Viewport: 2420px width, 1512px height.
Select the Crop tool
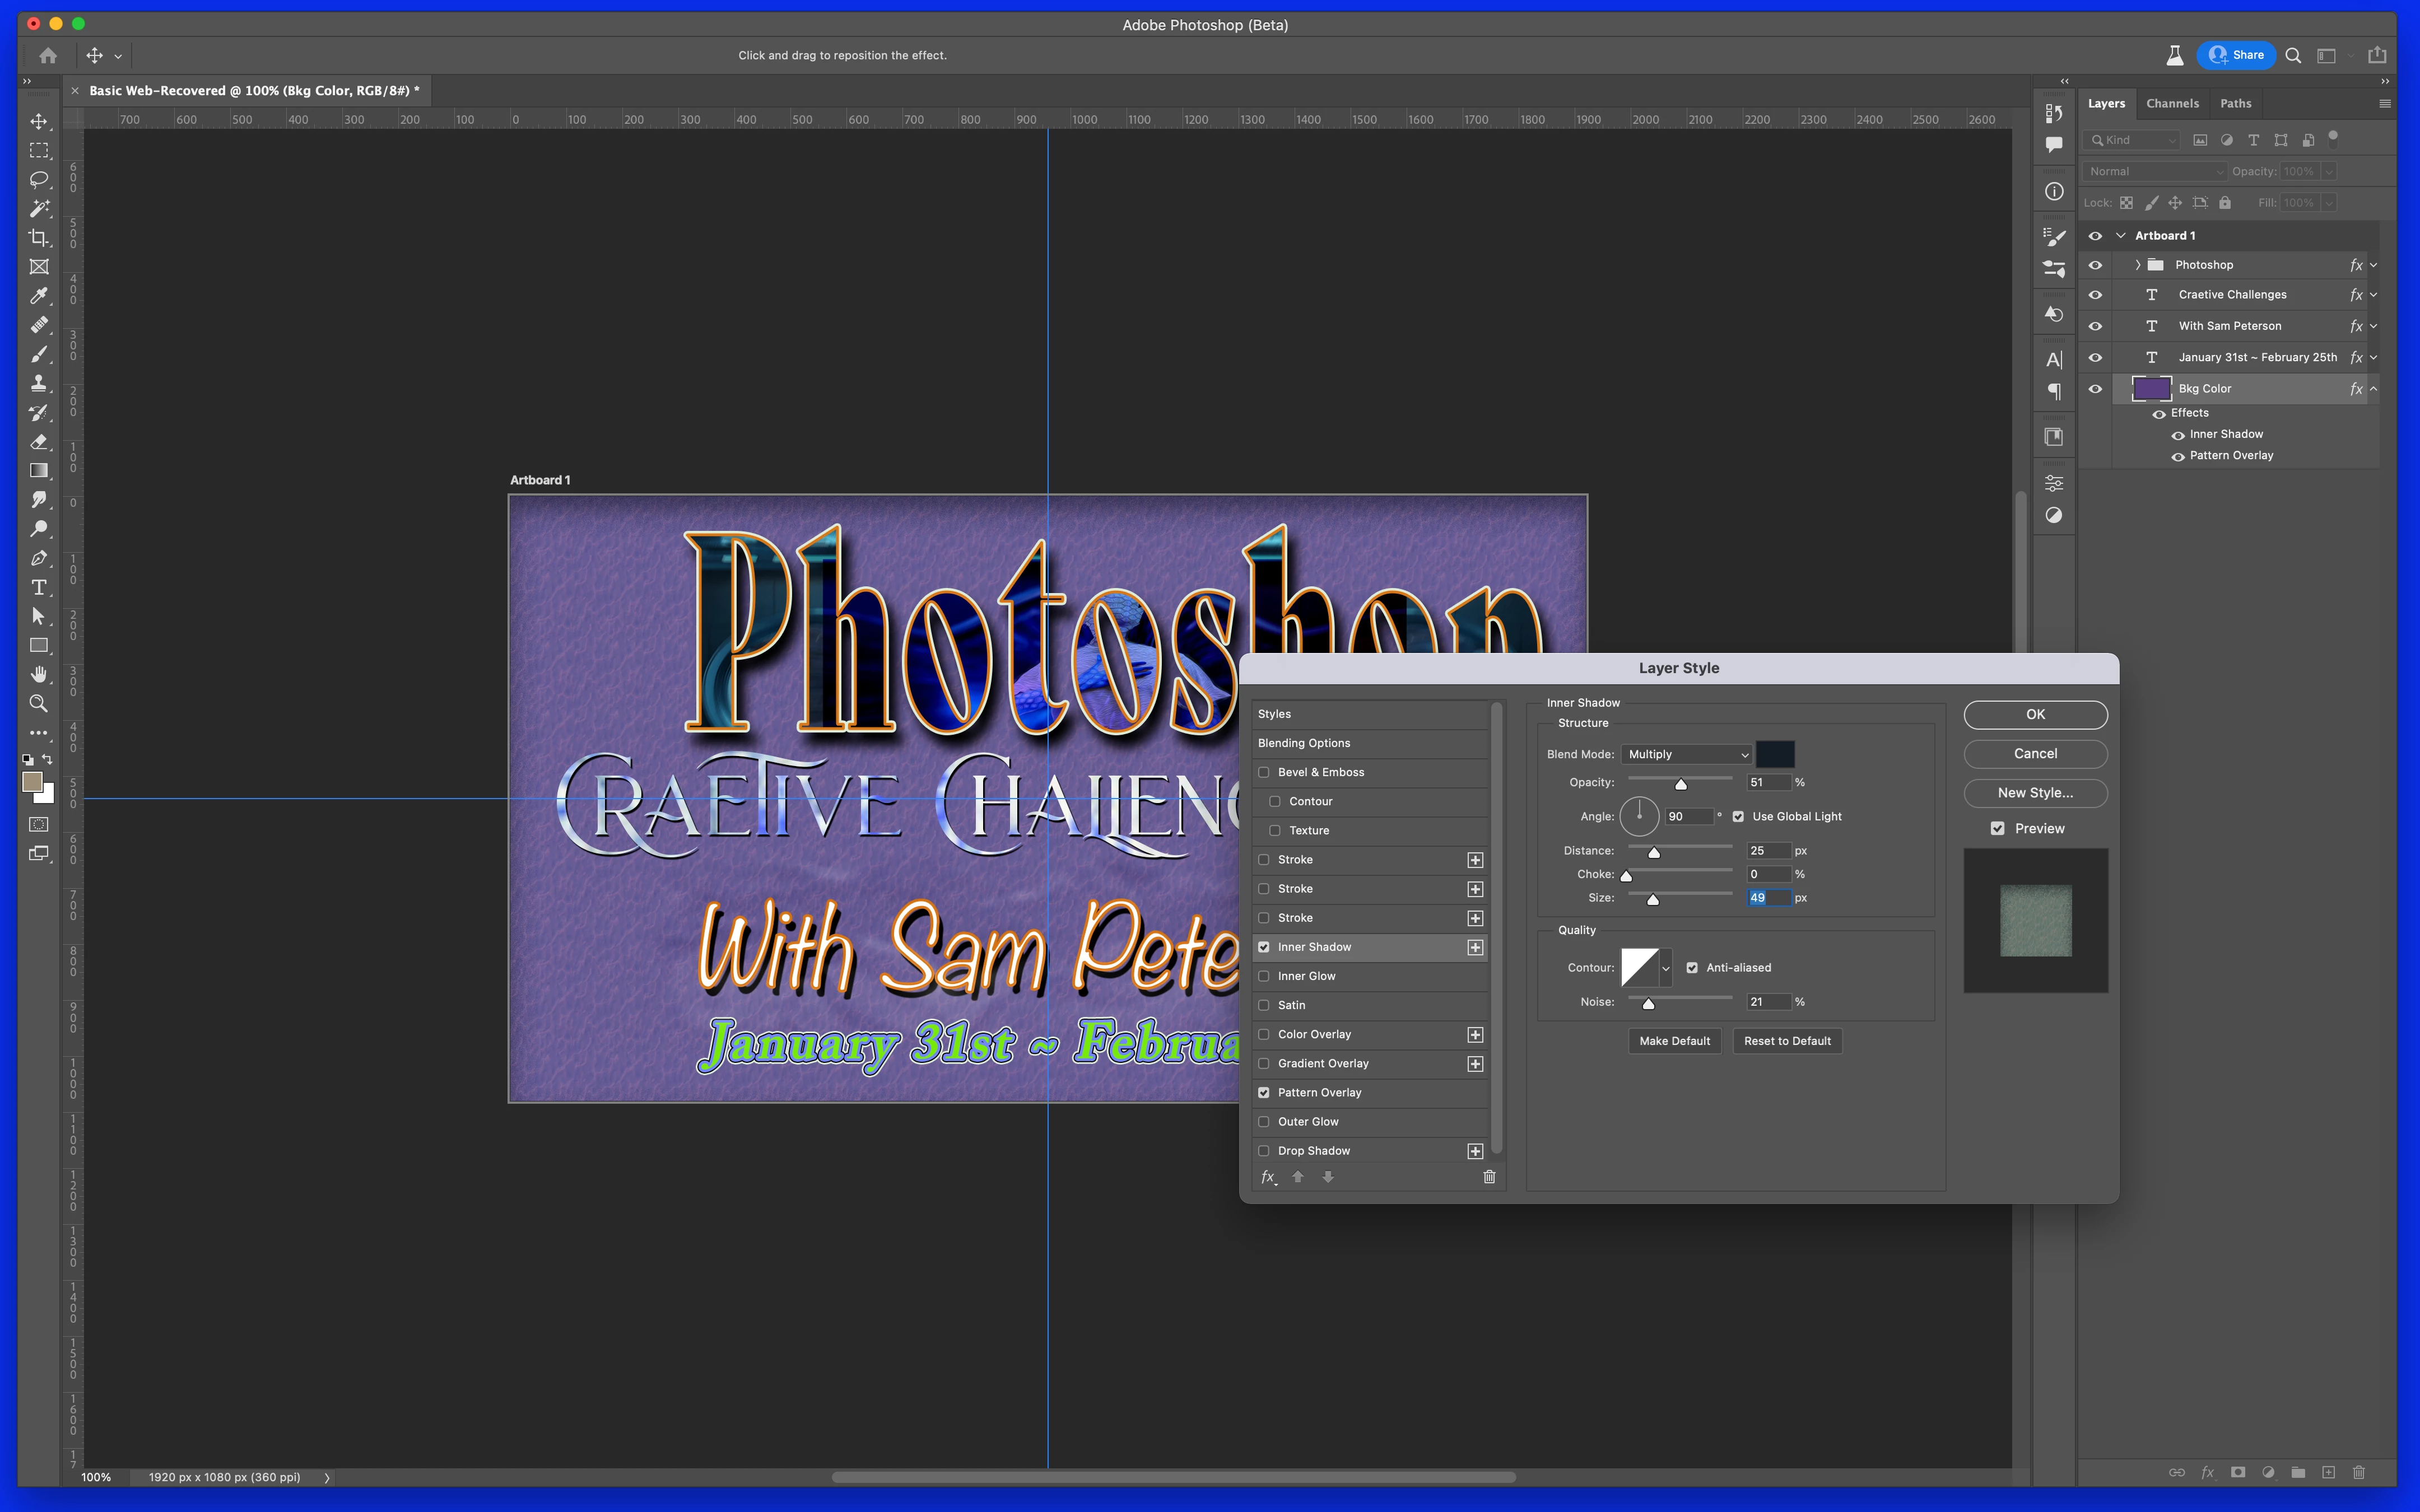39,238
